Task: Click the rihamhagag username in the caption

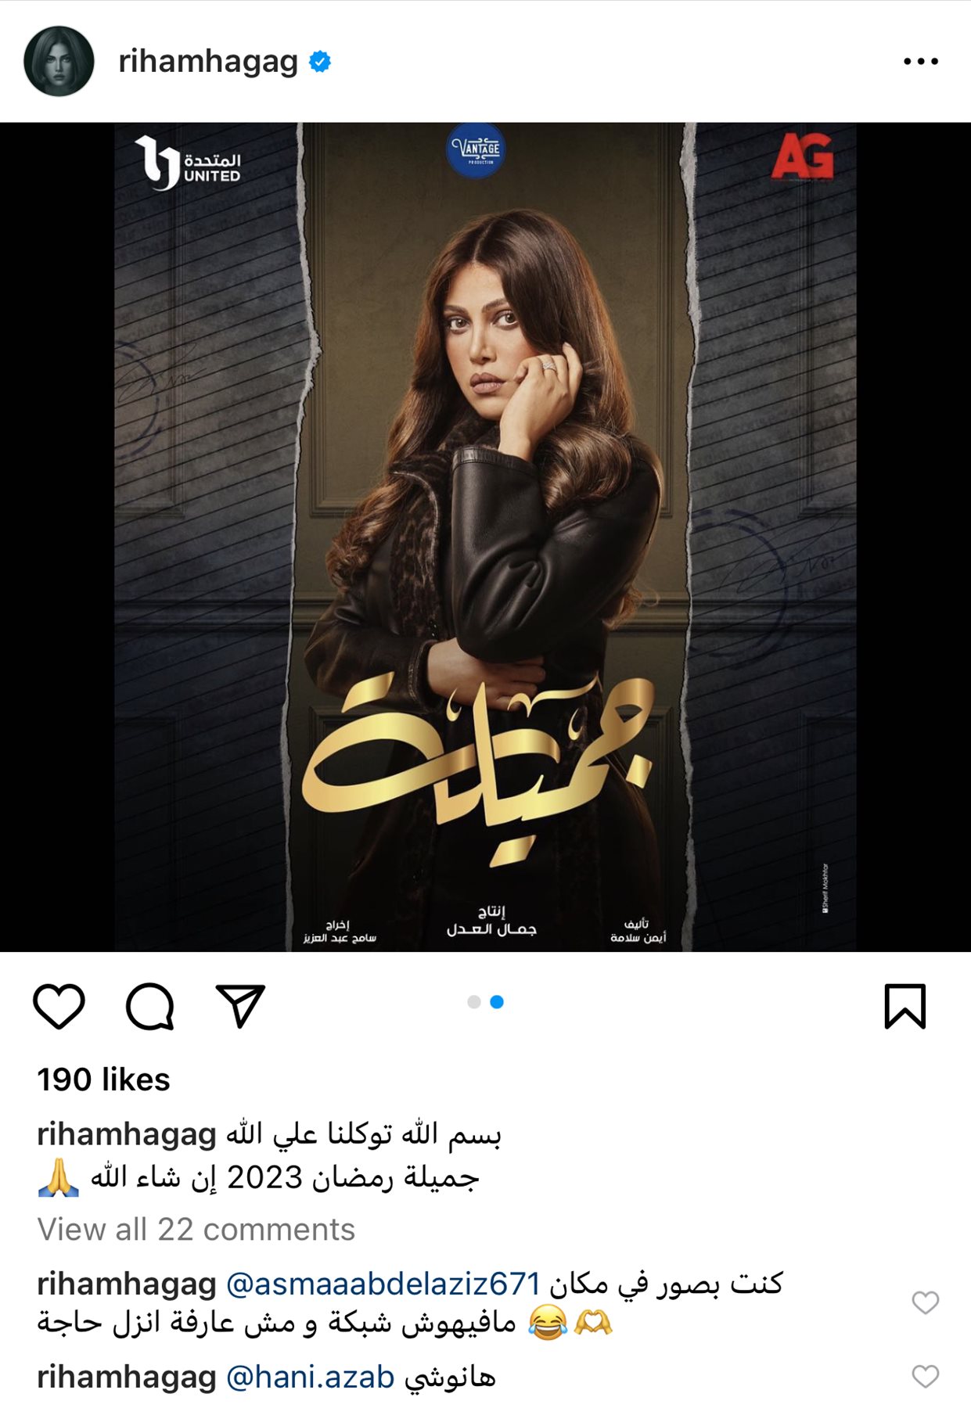Action: pos(127,1134)
